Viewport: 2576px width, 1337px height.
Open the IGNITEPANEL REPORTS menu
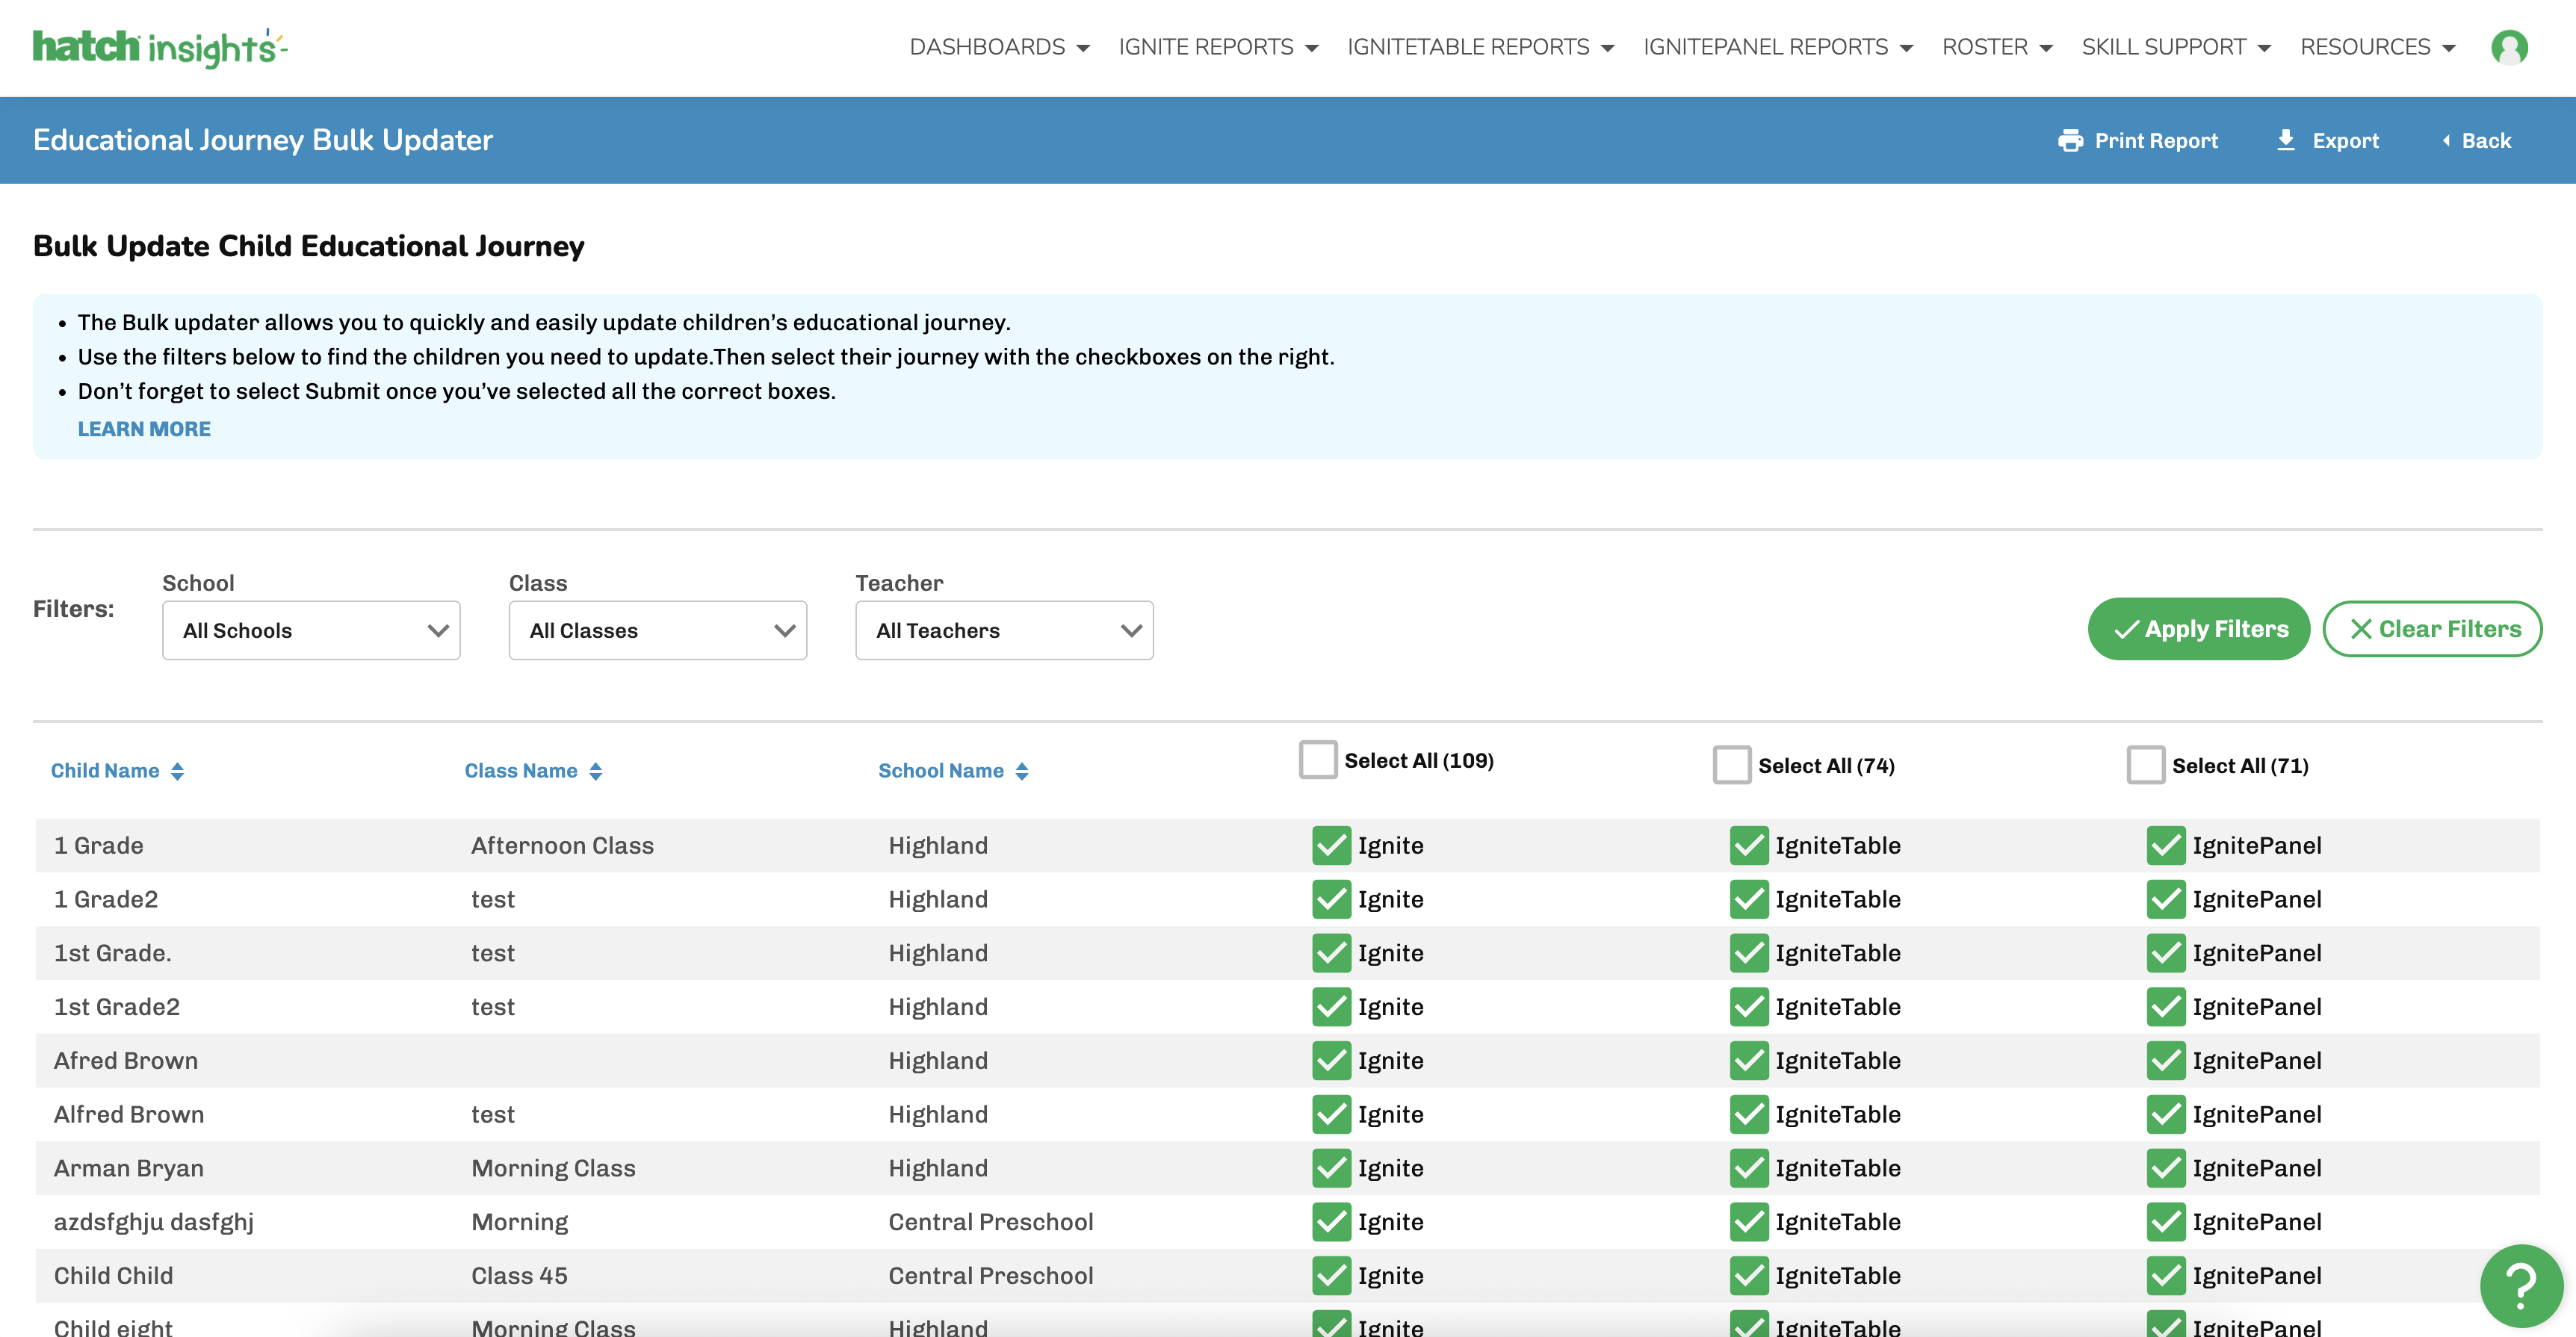click(x=1777, y=47)
